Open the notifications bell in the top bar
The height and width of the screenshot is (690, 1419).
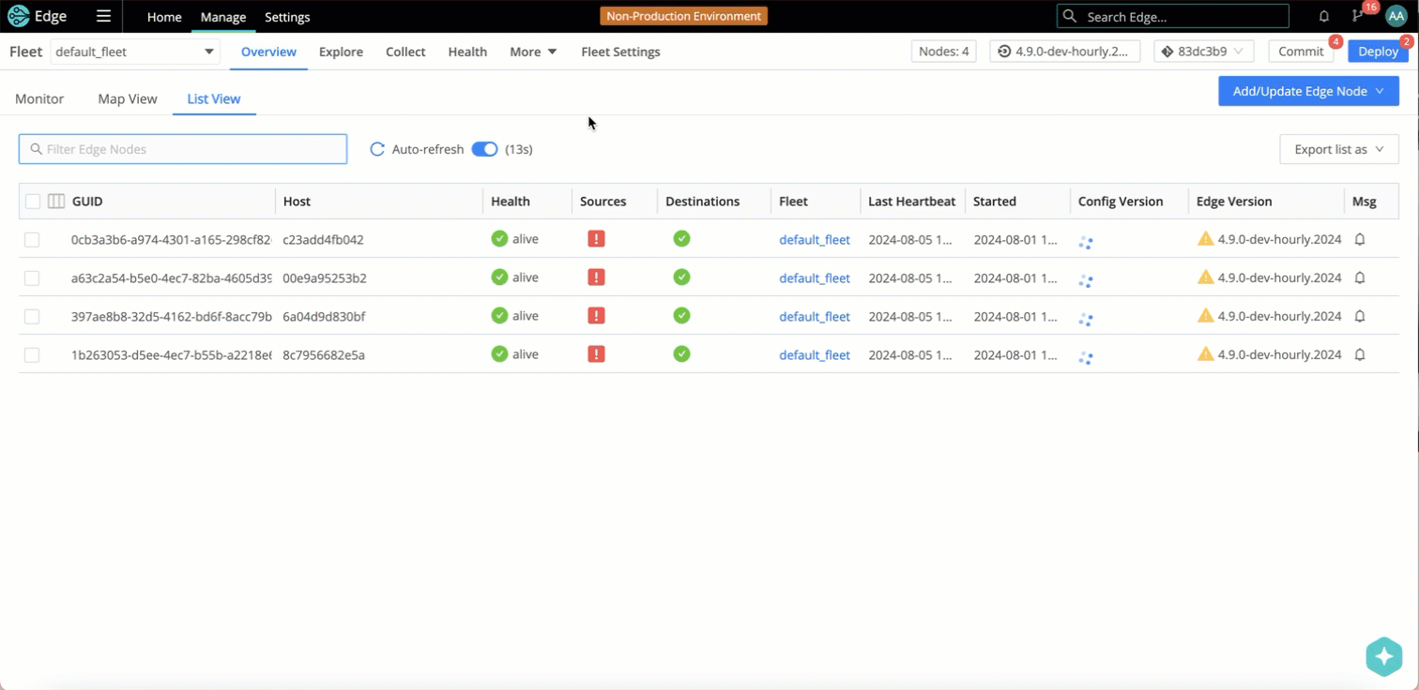point(1323,16)
